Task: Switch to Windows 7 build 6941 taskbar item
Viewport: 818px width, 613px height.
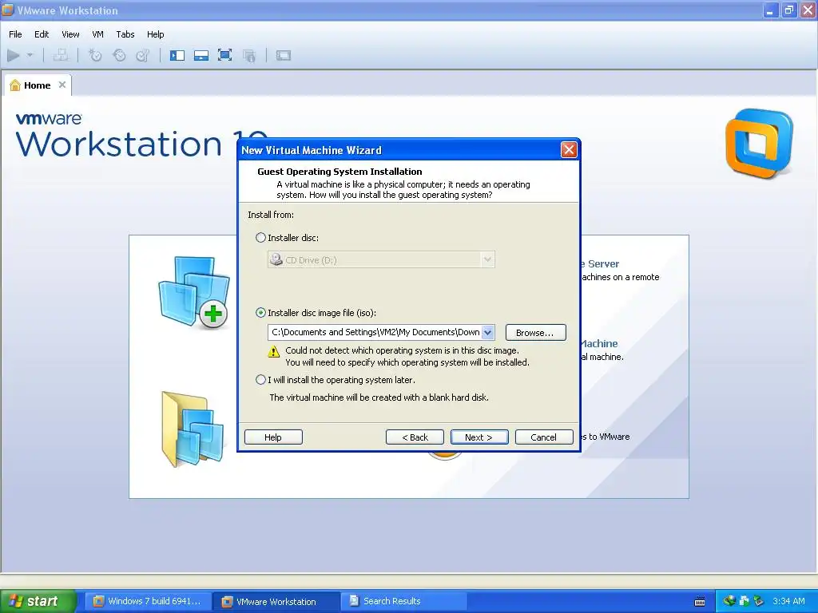Action: tap(148, 601)
